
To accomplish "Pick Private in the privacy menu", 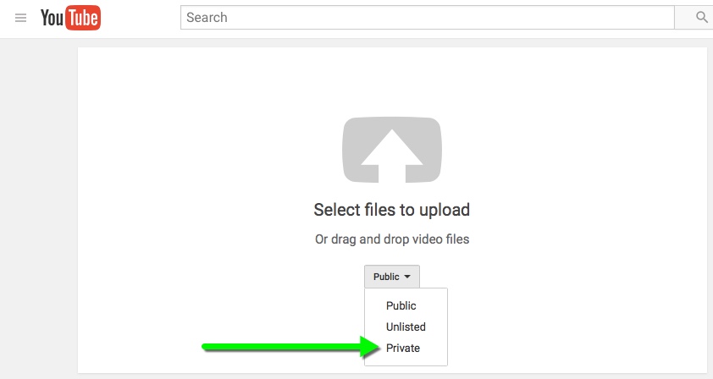I will [x=403, y=348].
